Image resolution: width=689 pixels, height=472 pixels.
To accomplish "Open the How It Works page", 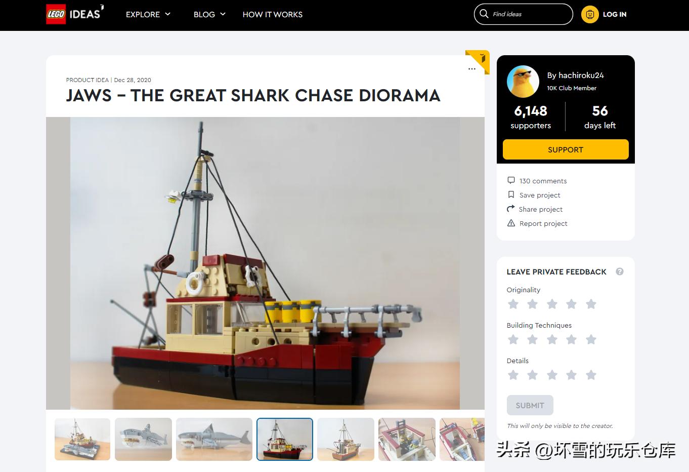I will point(273,14).
